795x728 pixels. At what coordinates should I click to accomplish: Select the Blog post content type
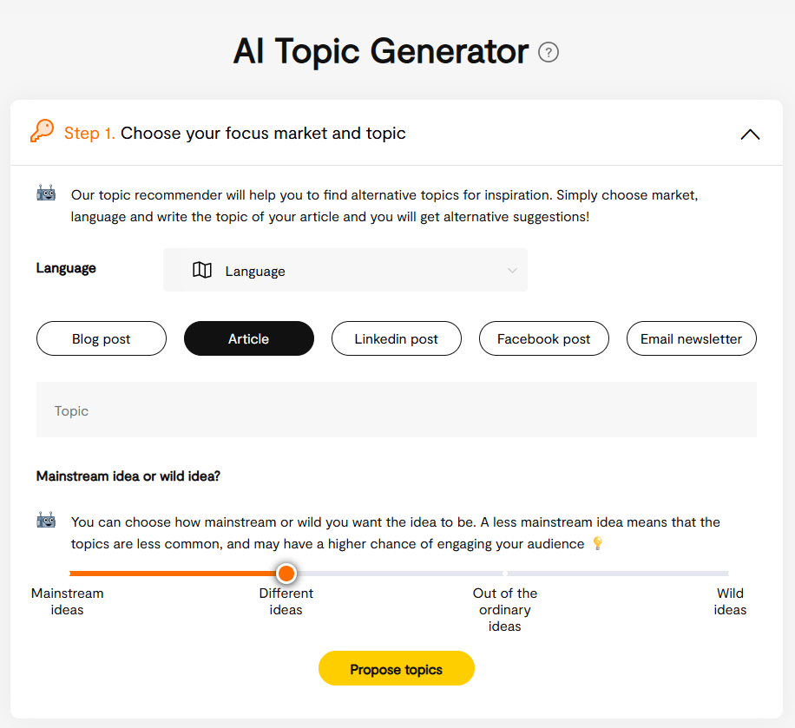[x=101, y=338]
